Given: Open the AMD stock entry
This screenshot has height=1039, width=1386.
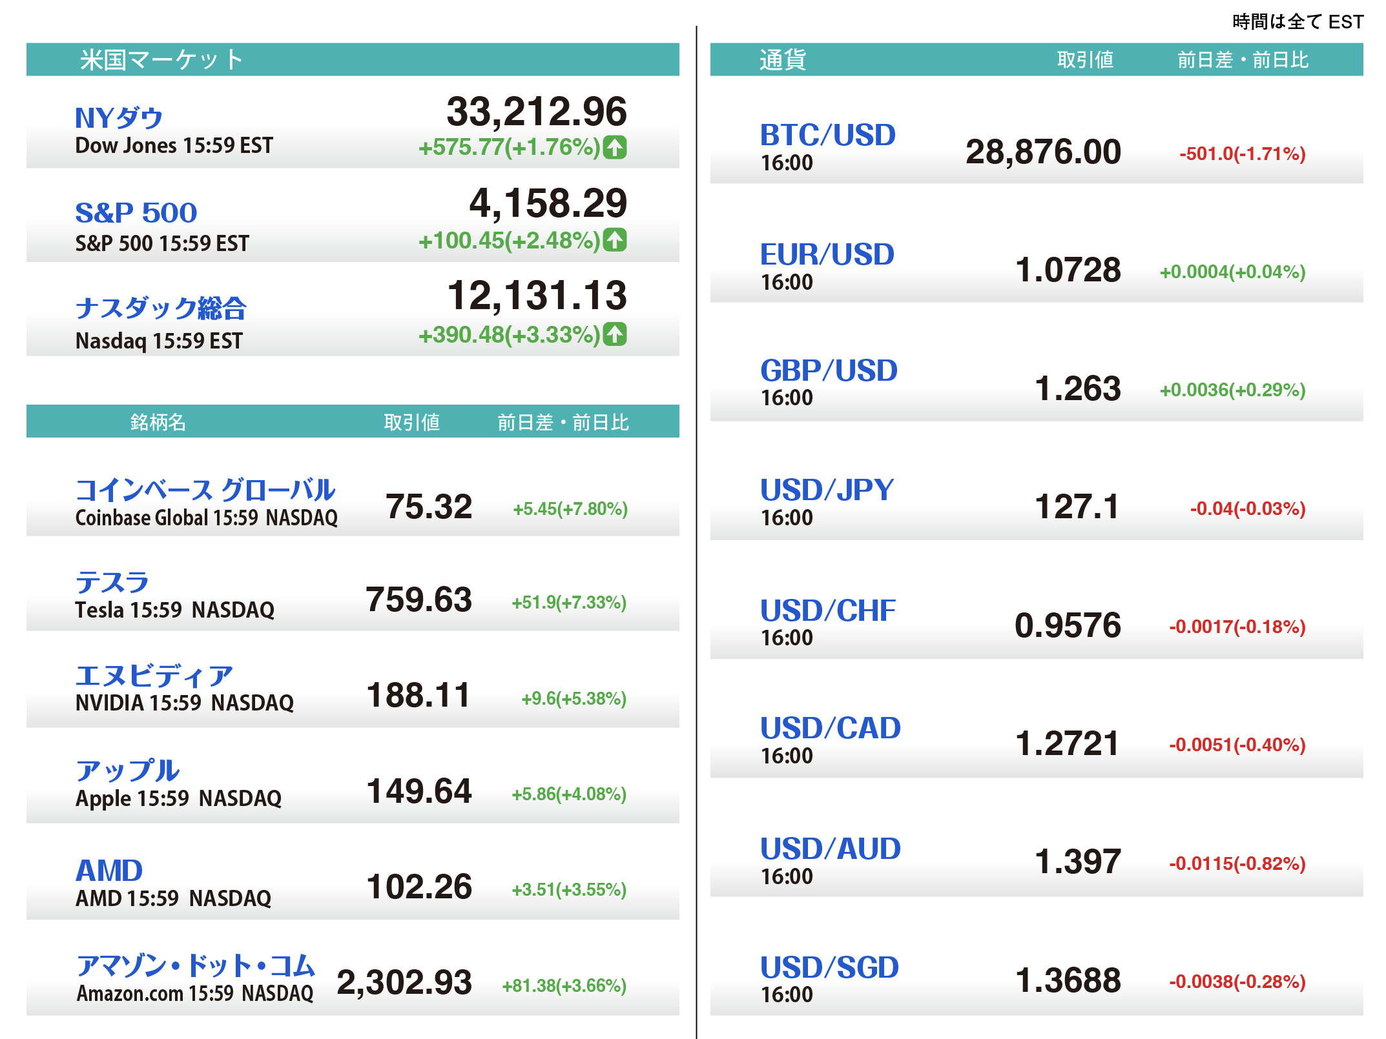Looking at the screenshot, I should [109, 871].
